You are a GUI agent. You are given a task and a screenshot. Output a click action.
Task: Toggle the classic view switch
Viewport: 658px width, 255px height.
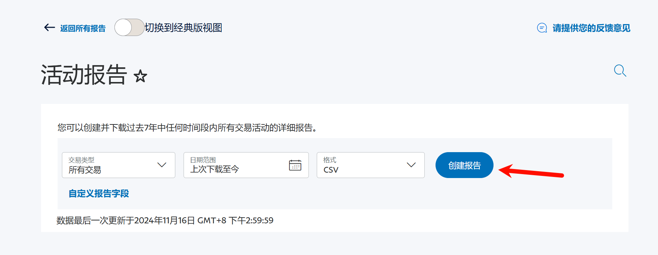[x=130, y=27]
